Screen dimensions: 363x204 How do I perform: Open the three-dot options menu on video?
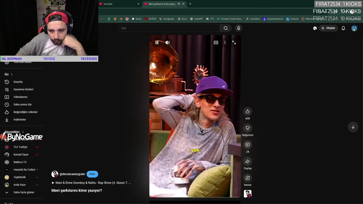[x=225, y=42]
